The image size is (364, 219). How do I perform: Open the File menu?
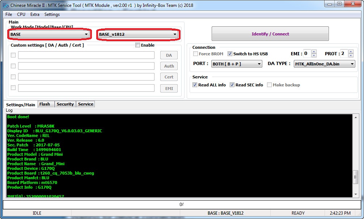(x=9, y=14)
